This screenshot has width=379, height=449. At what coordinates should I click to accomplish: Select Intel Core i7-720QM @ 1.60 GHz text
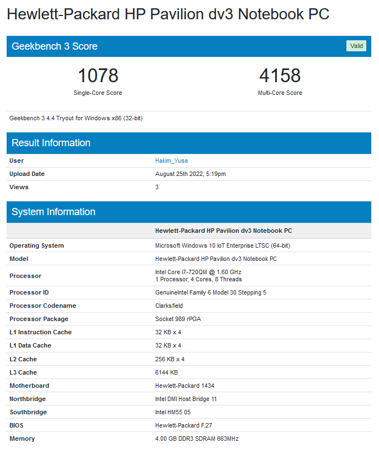198,272
